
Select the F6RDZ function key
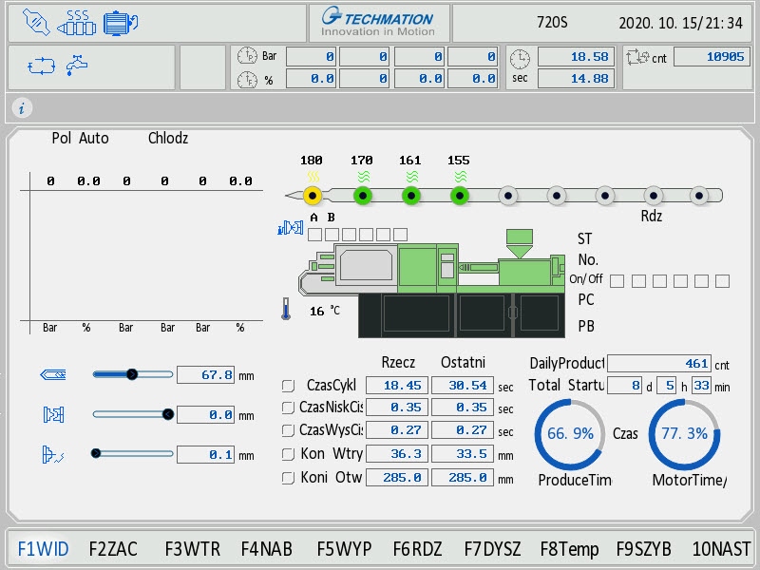click(417, 549)
